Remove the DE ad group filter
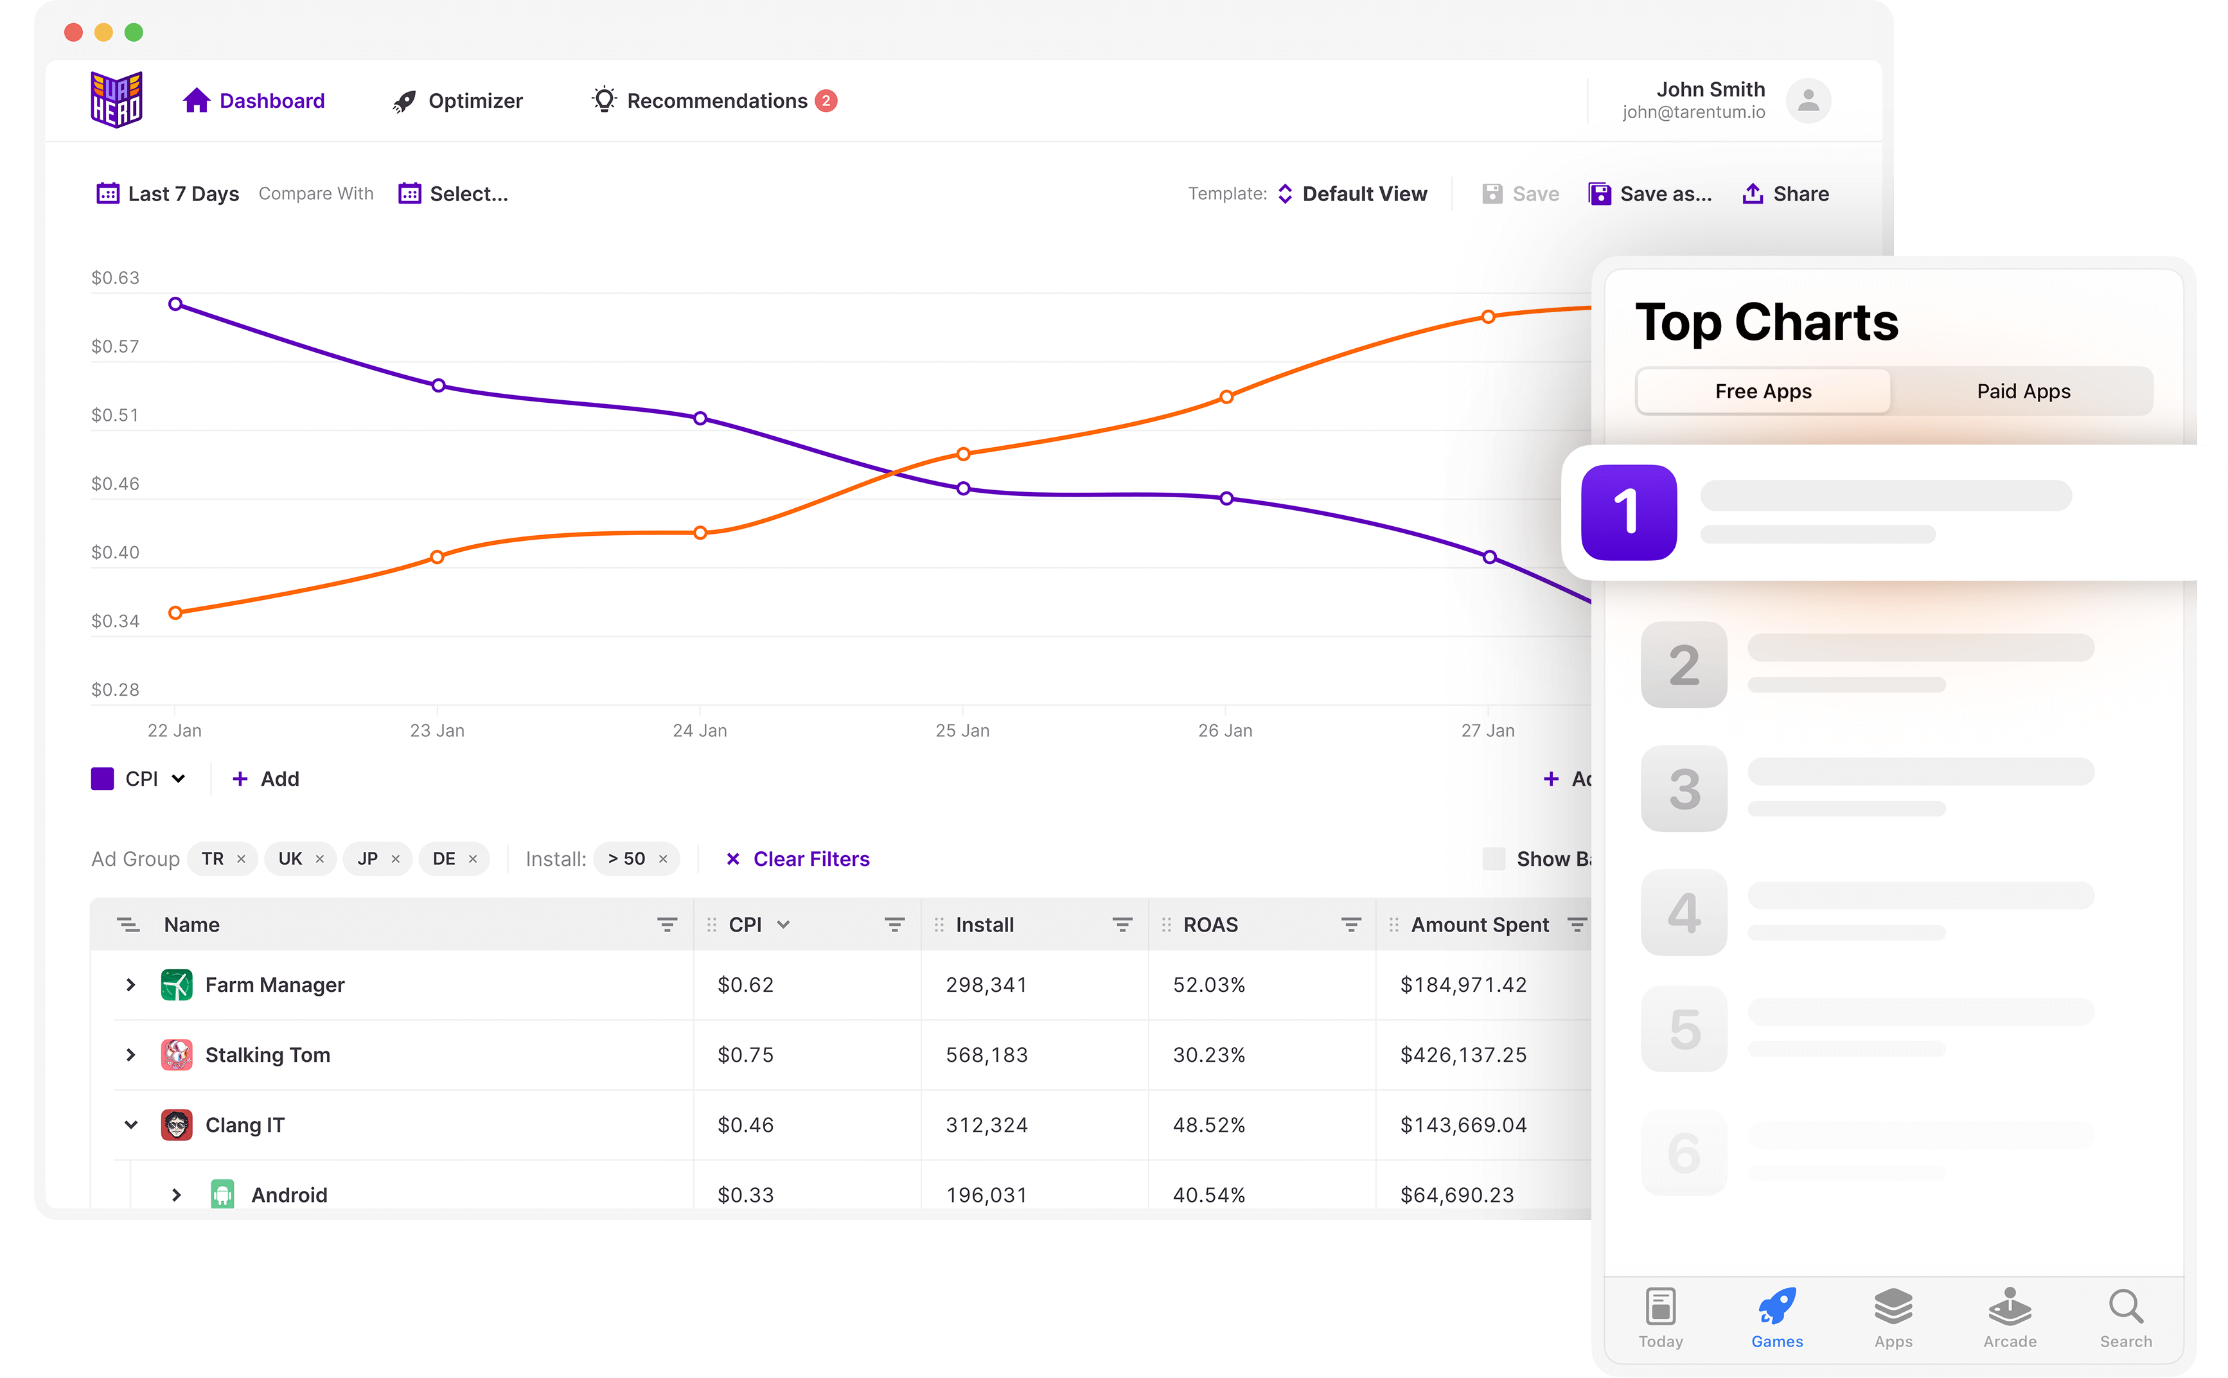 click(473, 858)
